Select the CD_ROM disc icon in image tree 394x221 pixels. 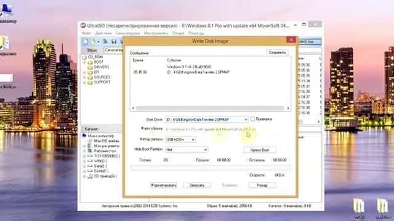click(x=84, y=57)
